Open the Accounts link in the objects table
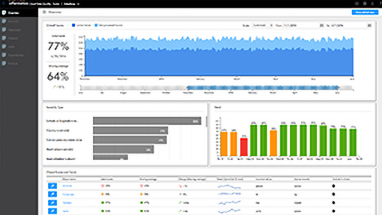Image resolution: width=382 pixels, height=215 pixels. coord(67,186)
